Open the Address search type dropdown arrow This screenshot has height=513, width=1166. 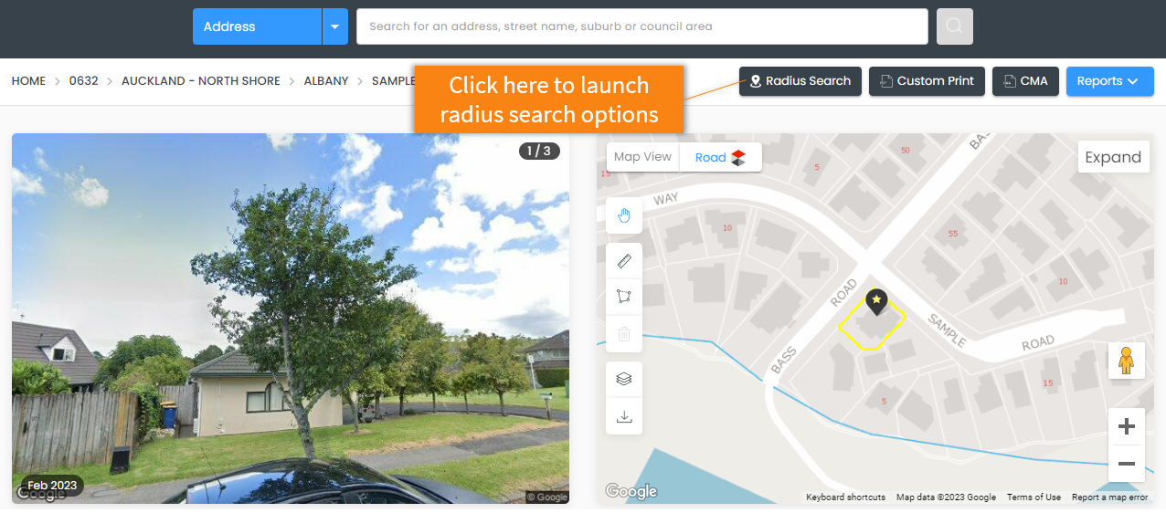[x=335, y=26]
